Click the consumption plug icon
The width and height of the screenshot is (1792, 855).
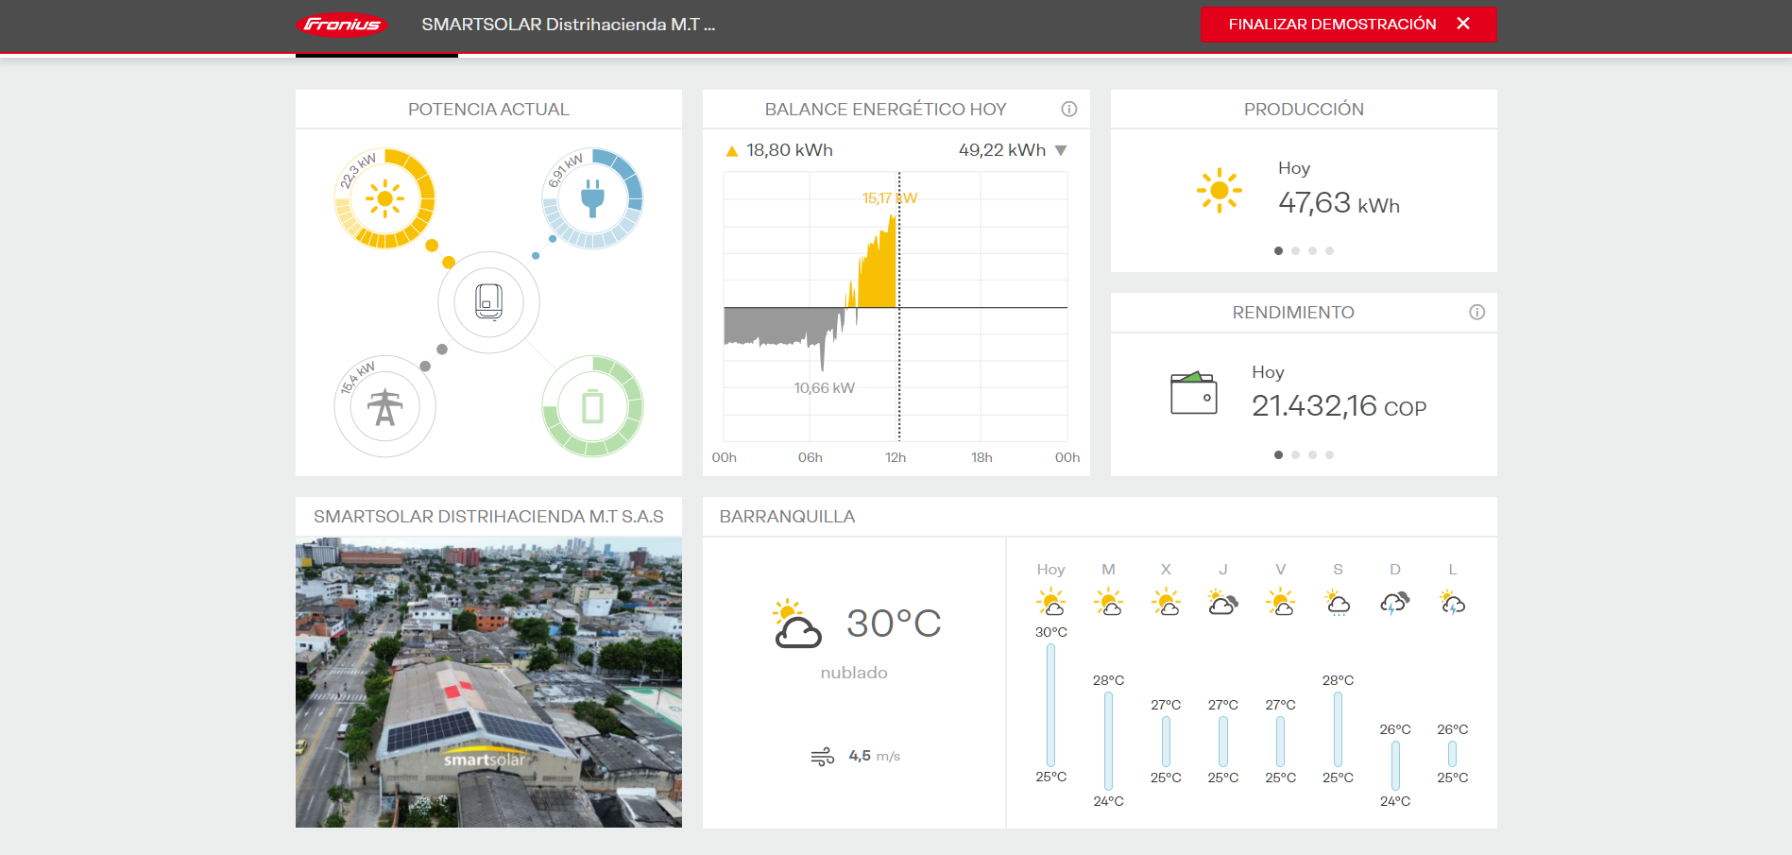point(592,198)
